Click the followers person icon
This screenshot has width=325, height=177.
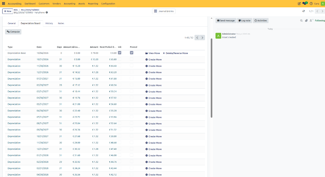click(311, 20)
